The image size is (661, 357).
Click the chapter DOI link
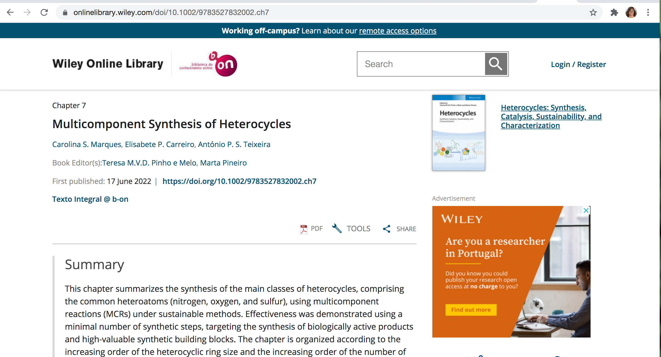(239, 181)
